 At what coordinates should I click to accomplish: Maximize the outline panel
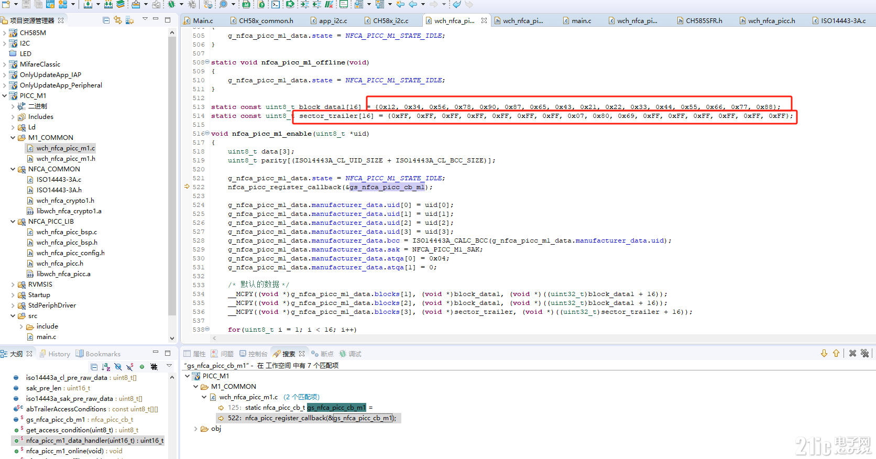pyautogui.click(x=168, y=353)
